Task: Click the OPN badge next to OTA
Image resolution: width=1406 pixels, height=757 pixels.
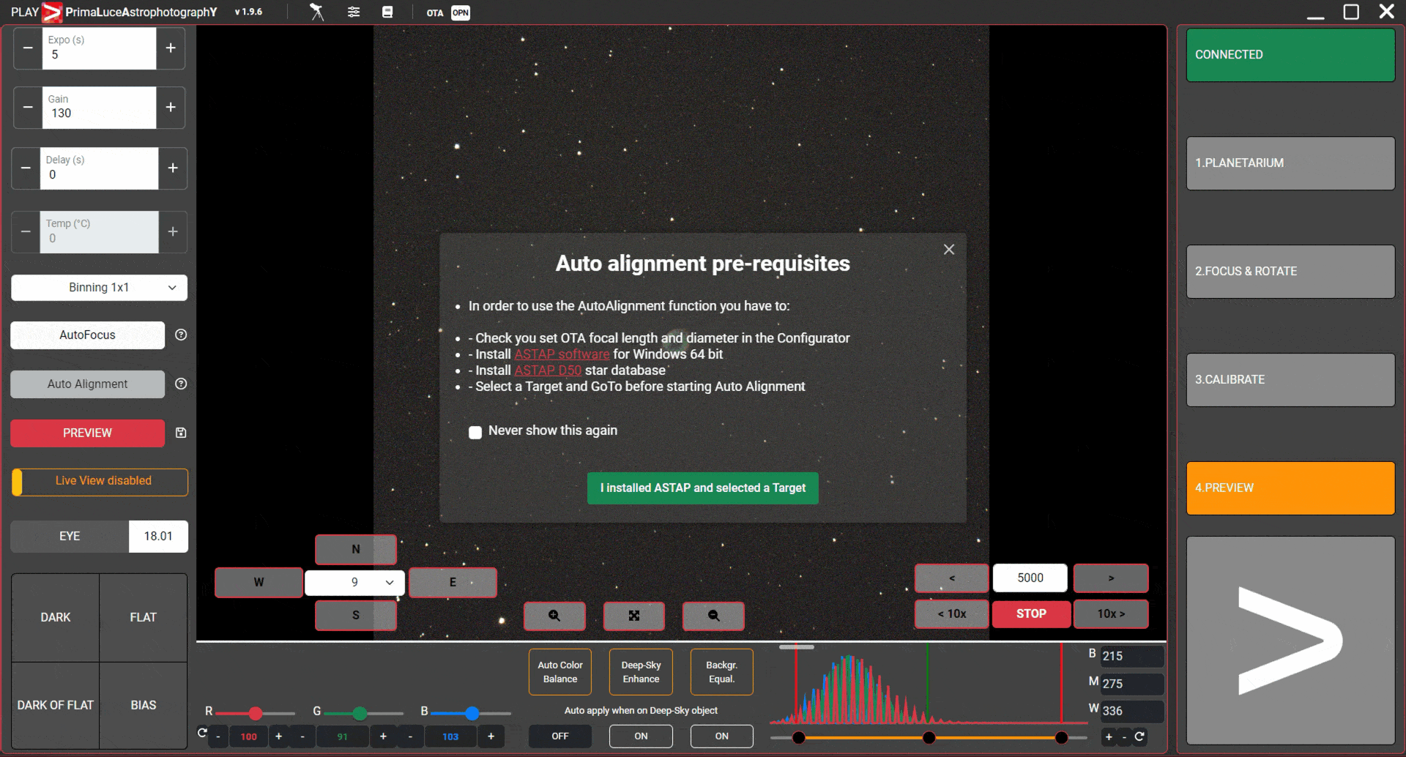Action: (x=461, y=12)
